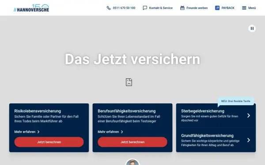Click the broken image placeholder icon
Screen dimensions: 265x165
click(129, 82)
